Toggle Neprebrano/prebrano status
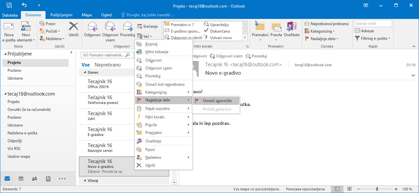The image size is (419, 193). pos(326,24)
